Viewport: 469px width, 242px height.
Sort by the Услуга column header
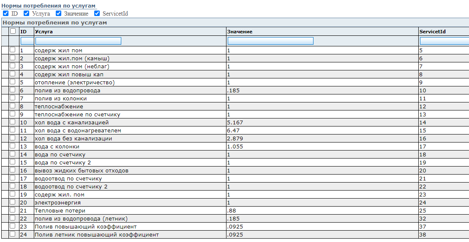click(x=44, y=31)
